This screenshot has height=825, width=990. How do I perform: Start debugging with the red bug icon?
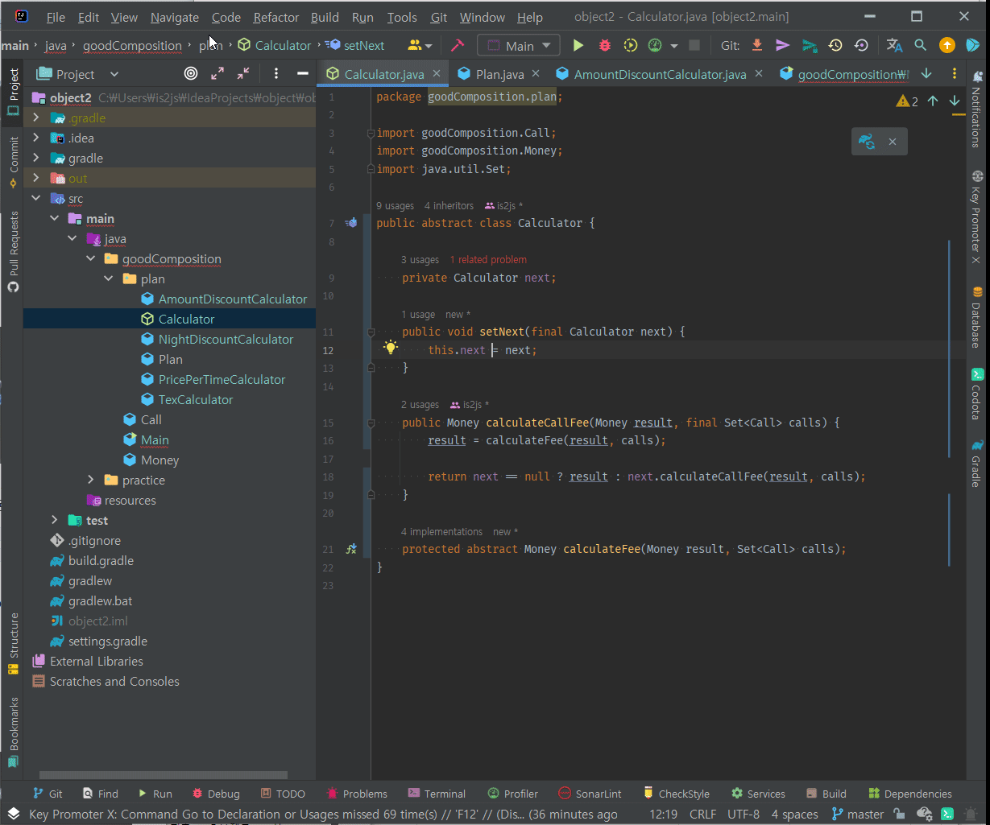click(x=604, y=46)
